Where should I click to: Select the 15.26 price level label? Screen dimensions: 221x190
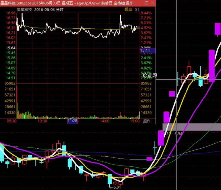(x=10, y=58)
